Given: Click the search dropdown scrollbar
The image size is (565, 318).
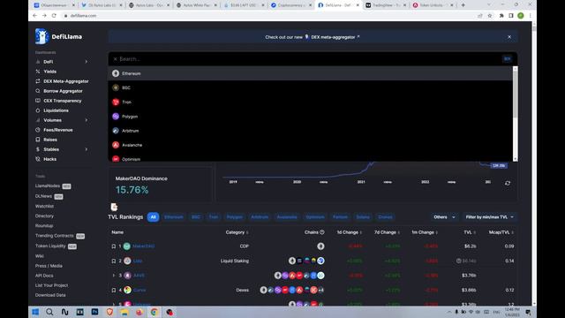Looking at the screenshot, I should coord(516,94).
